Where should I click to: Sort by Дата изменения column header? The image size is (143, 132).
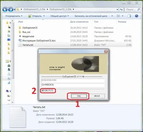pos(79,22)
